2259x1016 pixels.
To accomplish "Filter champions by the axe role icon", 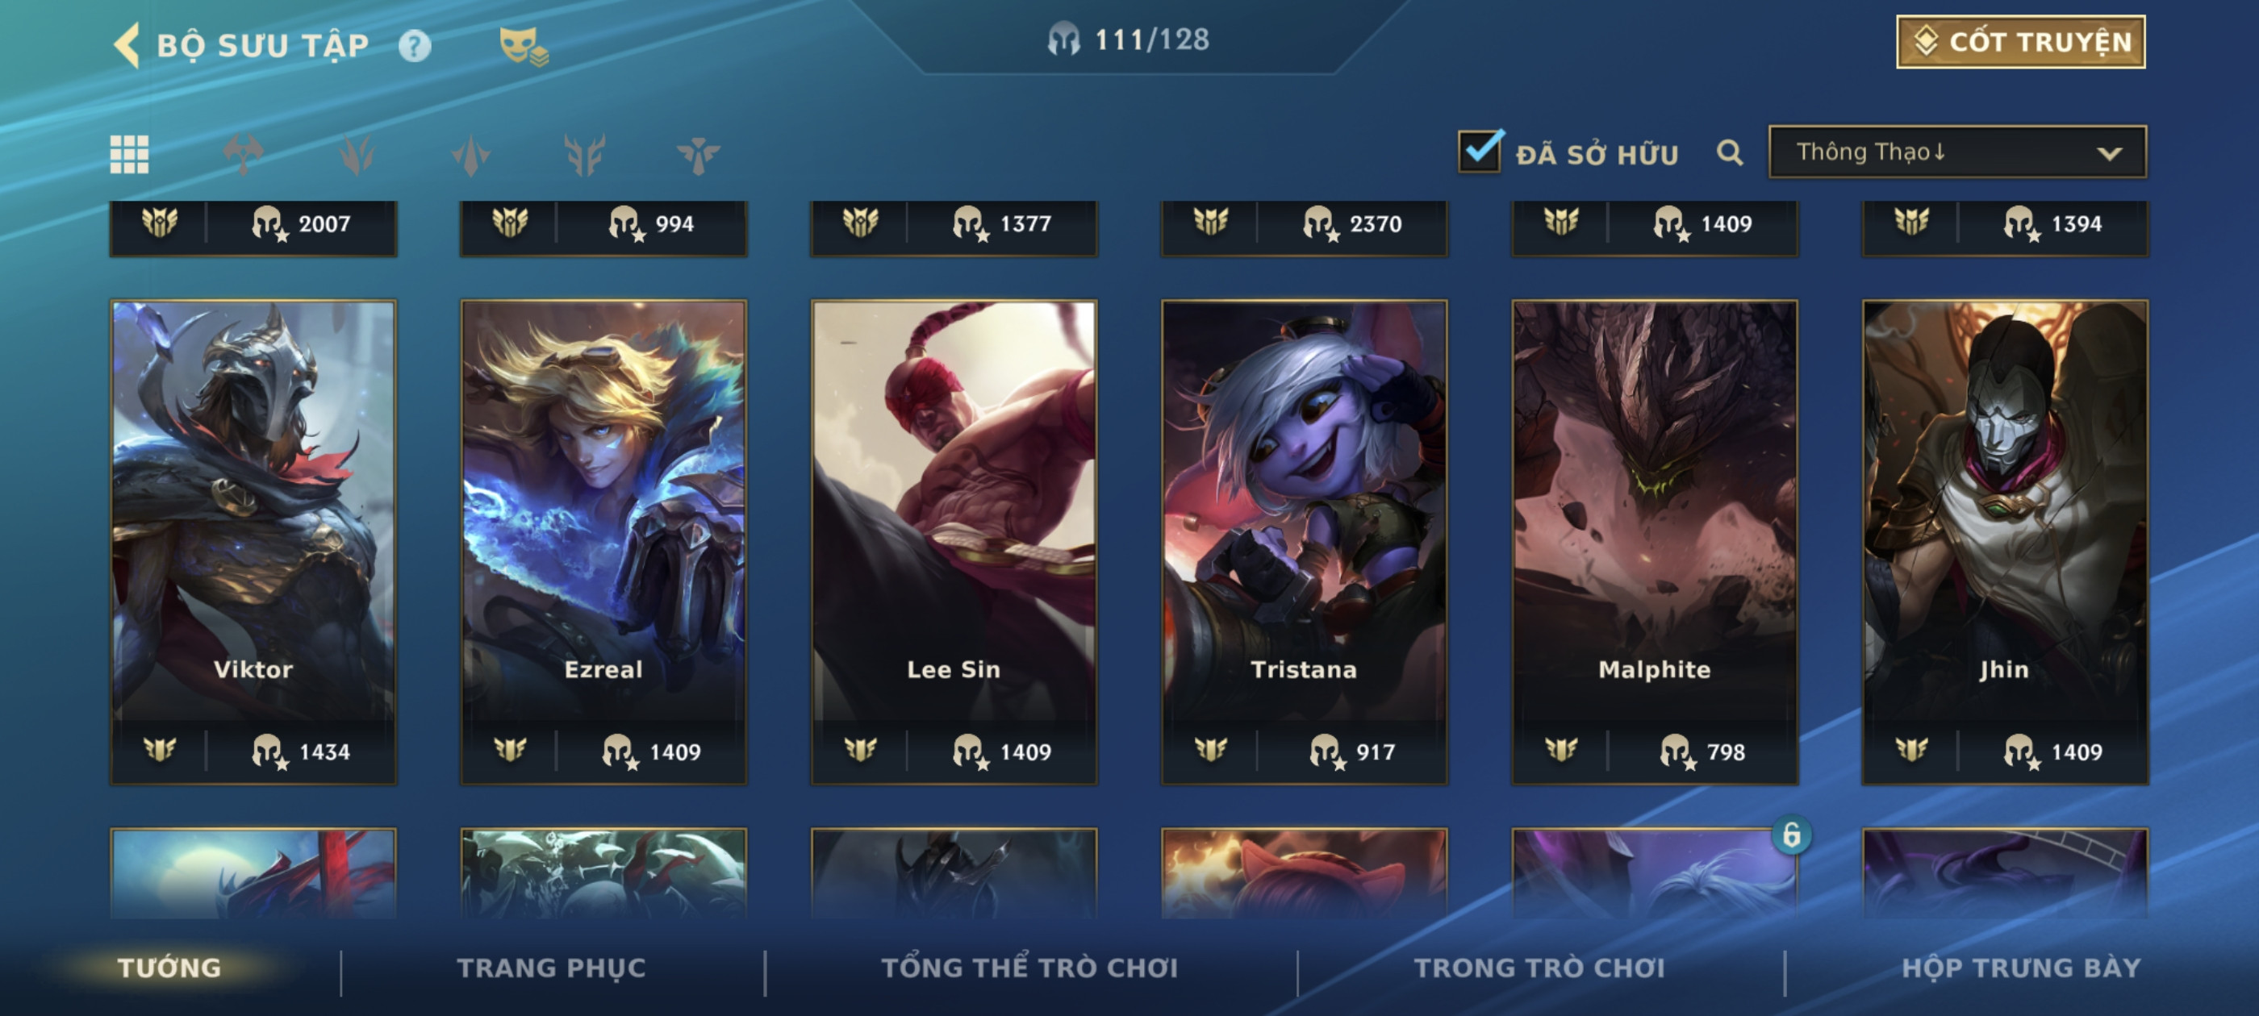I will [x=243, y=155].
